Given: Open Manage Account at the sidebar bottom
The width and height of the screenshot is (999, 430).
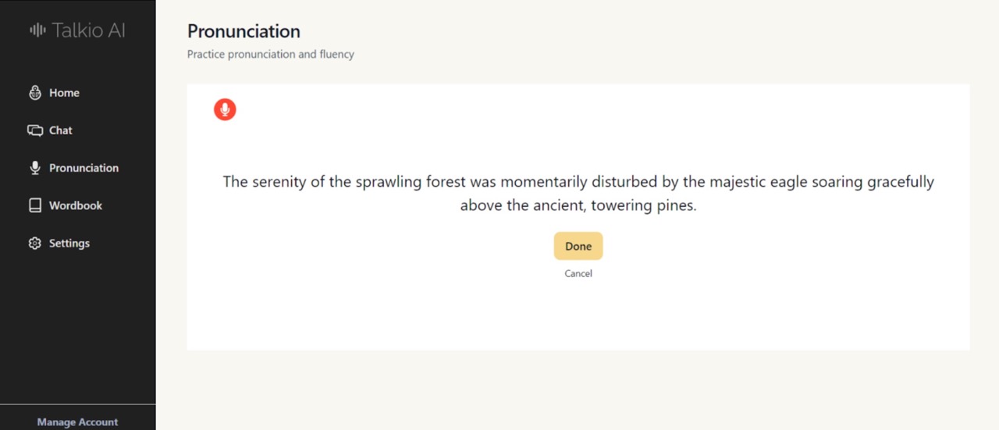Looking at the screenshot, I should tap(77, 421).
